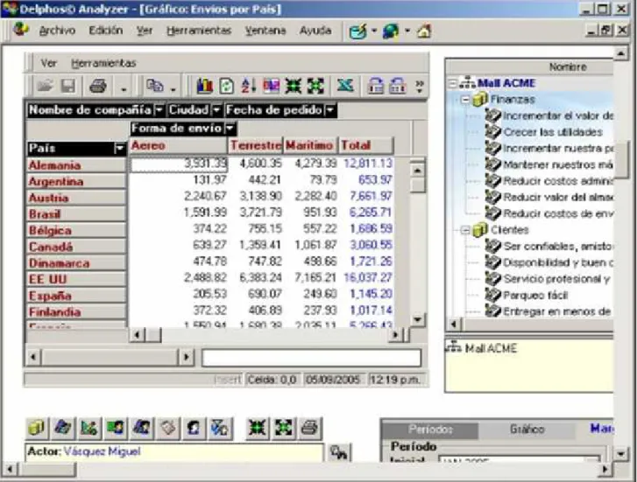This screenshot has width=637, height=482.
Task: Click the green flag person icon
Action: (x=116, y=428)
